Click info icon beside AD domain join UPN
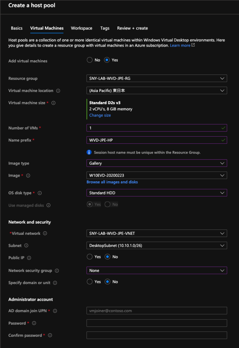The image size is (239, 348). (55, 311)
